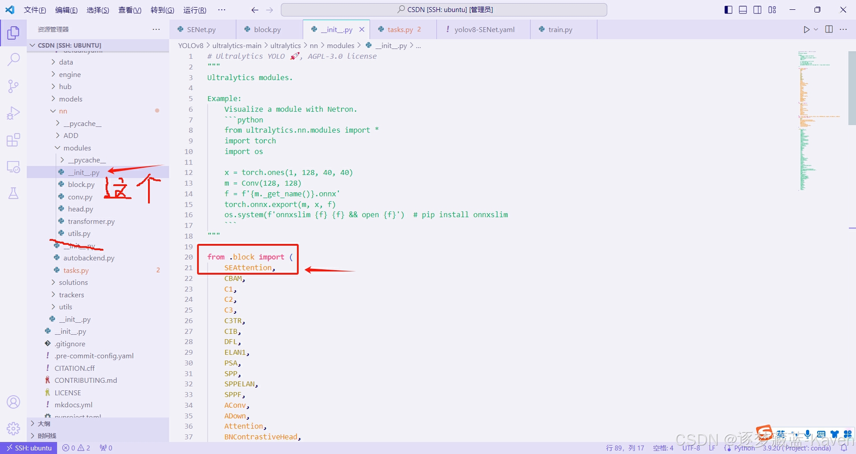This screenshot has height=454, width=856.
Task: Open the Accounts icon in activity bar
Action: [13, 402]
